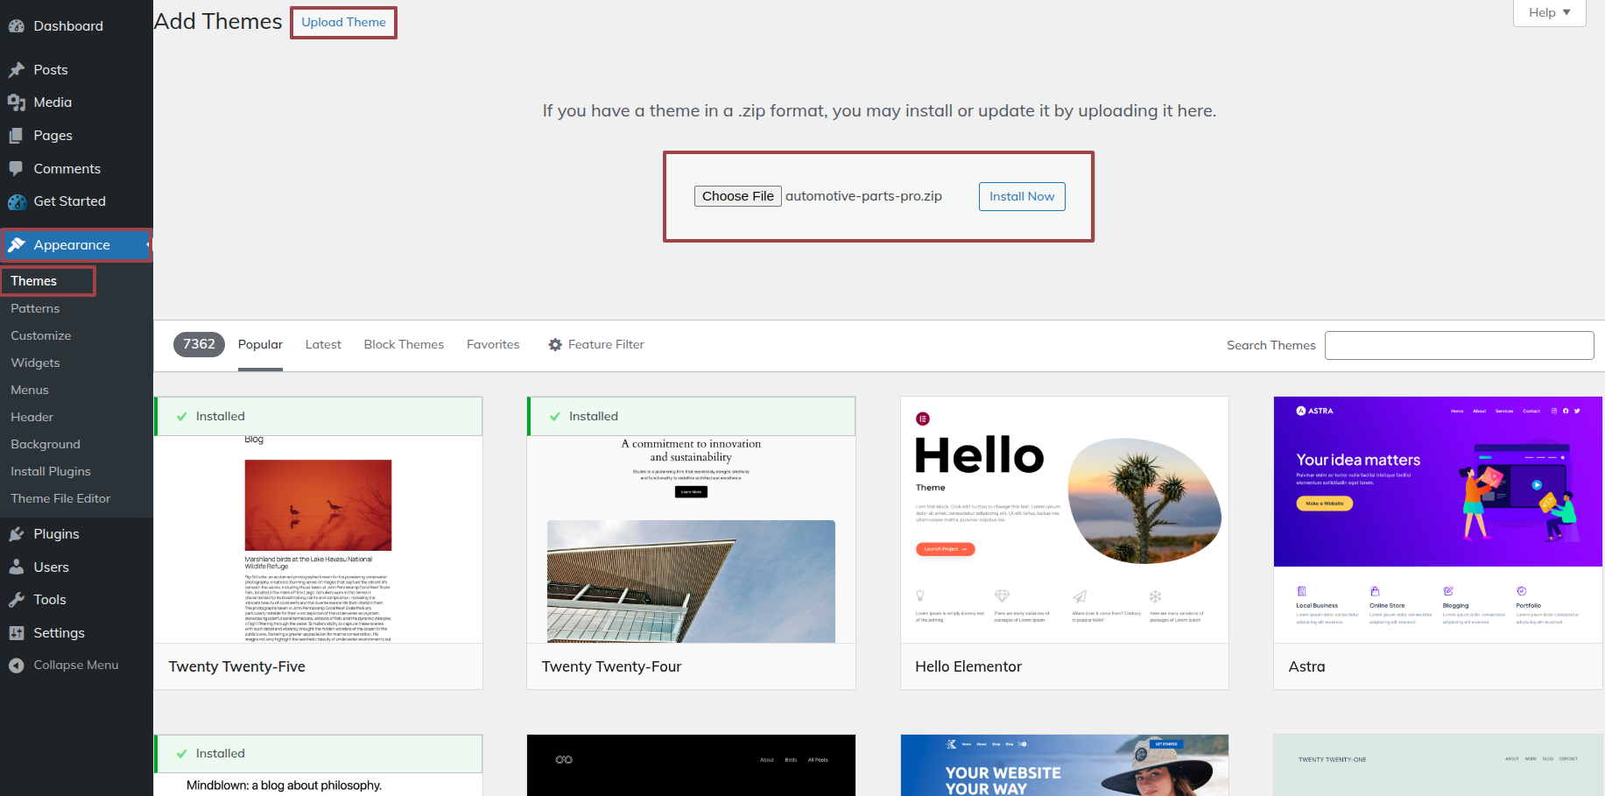Screen dimensions: 1605x796
Task: Open the Help dropdown panel
Action: point(1549,12)
